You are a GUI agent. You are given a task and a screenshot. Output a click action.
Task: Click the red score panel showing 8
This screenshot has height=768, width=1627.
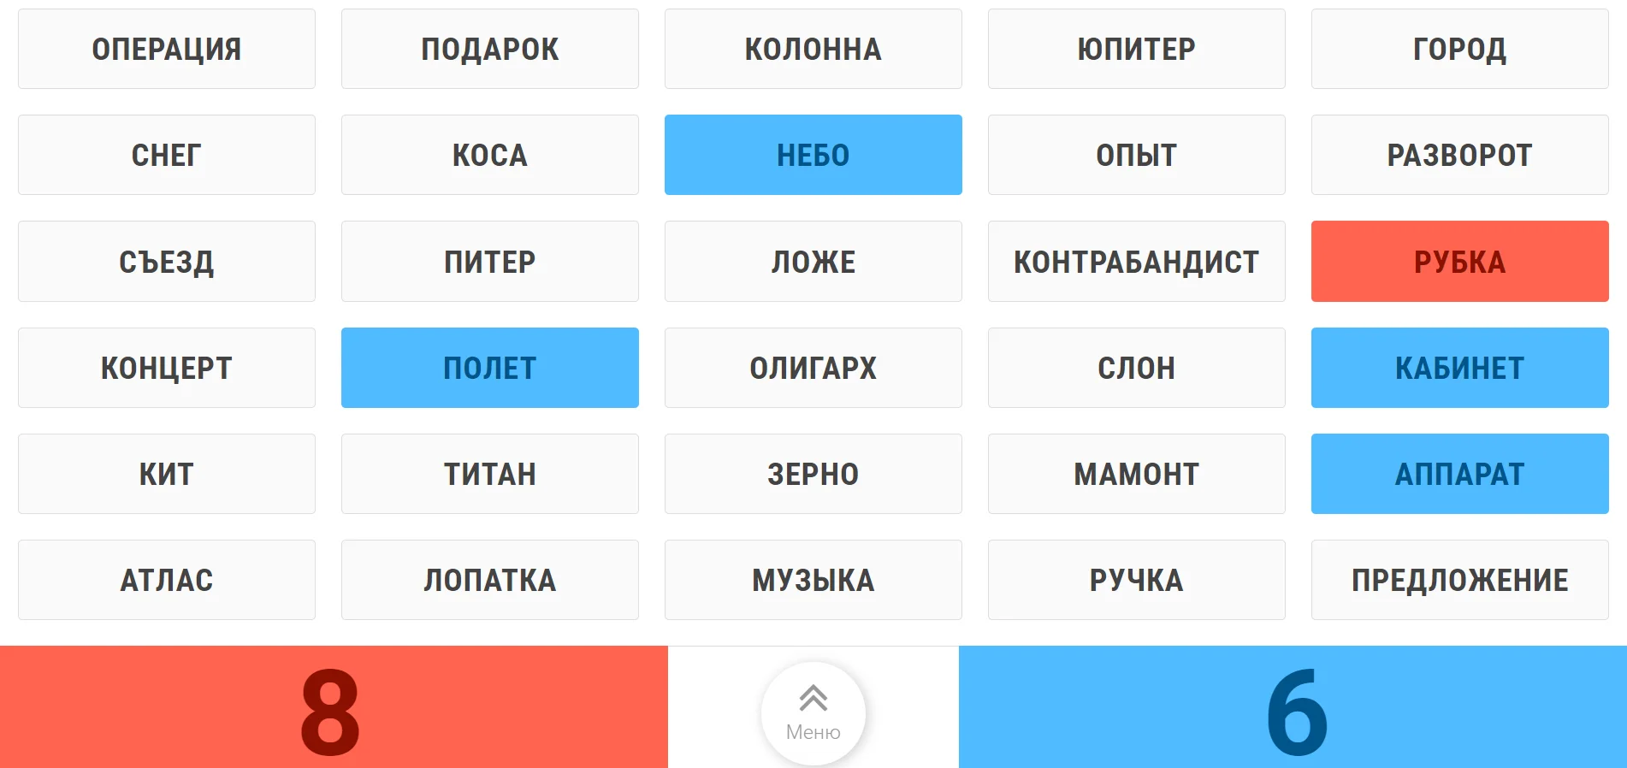tap(334, 706)
